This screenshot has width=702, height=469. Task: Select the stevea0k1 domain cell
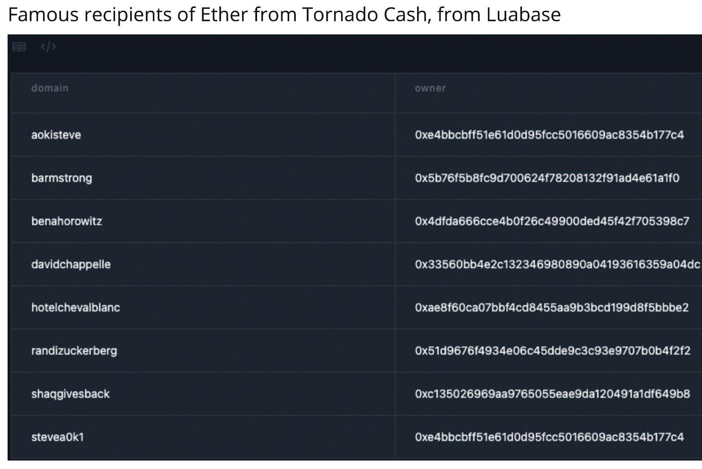(x=57, y=437)
